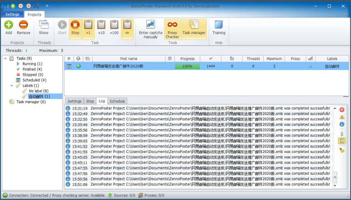Sort by Progress column
This screenshot has height=200, width=351.
click(187, 58)
